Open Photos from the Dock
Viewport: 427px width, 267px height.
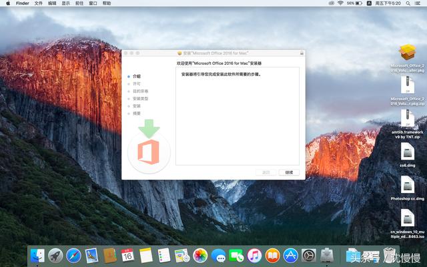[200, 256]
